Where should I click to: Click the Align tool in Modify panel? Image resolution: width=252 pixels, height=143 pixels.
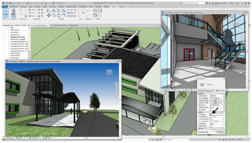tap(49, 11)
